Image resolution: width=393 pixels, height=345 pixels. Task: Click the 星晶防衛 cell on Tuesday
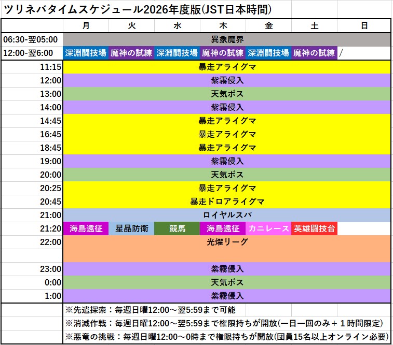click(x=131, y=228)
